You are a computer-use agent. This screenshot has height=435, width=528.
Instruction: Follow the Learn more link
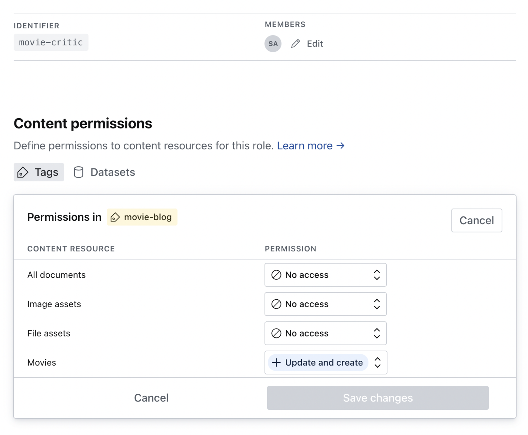click(x=310, y=146)
